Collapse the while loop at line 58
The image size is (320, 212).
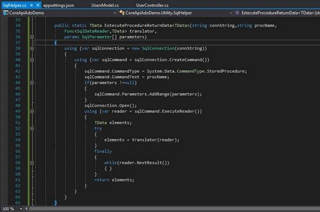point(32,163)
